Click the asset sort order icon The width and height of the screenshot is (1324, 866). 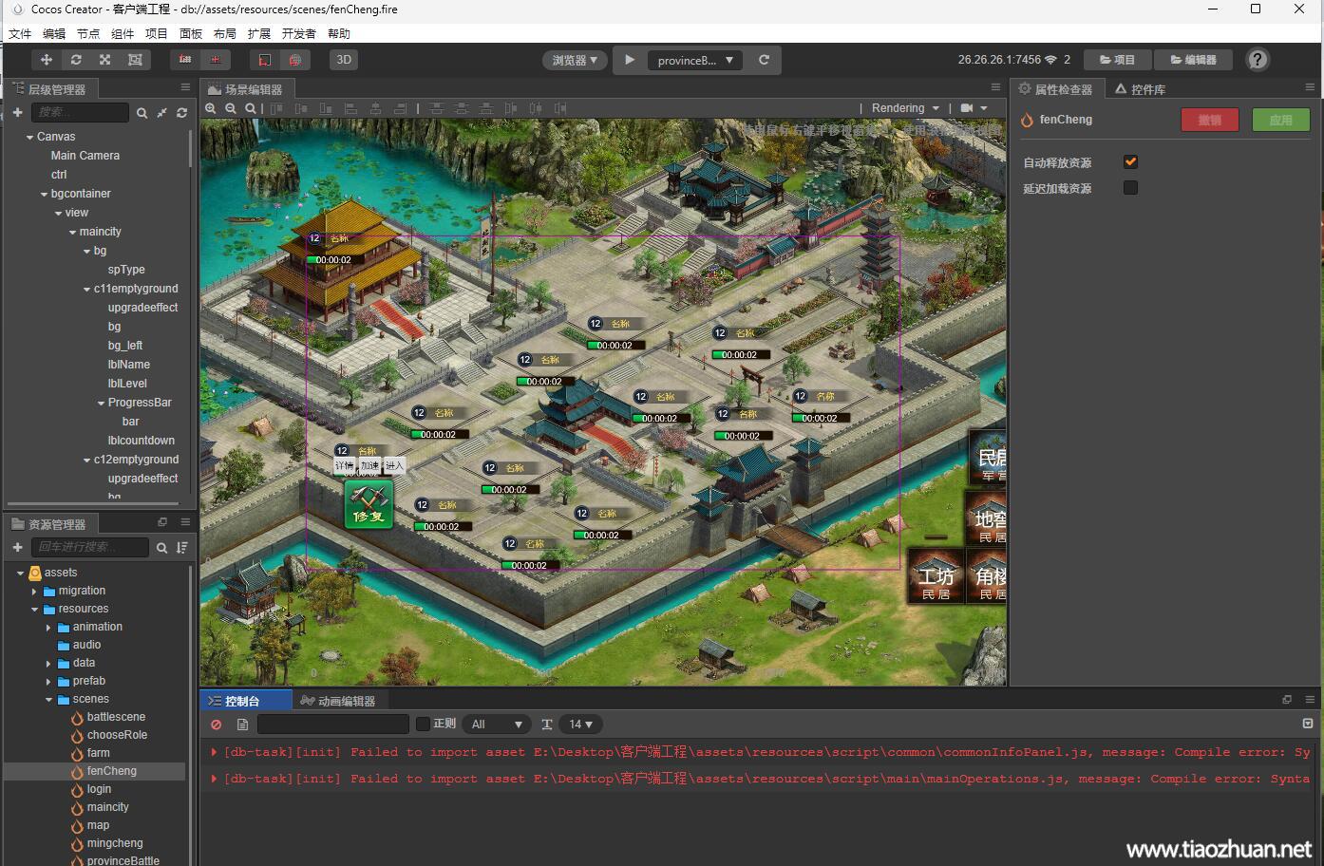point(181,547)
